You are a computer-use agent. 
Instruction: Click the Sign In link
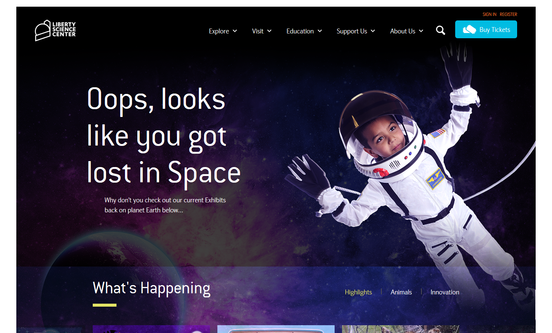pyautogui.click(x=489, y=14)
